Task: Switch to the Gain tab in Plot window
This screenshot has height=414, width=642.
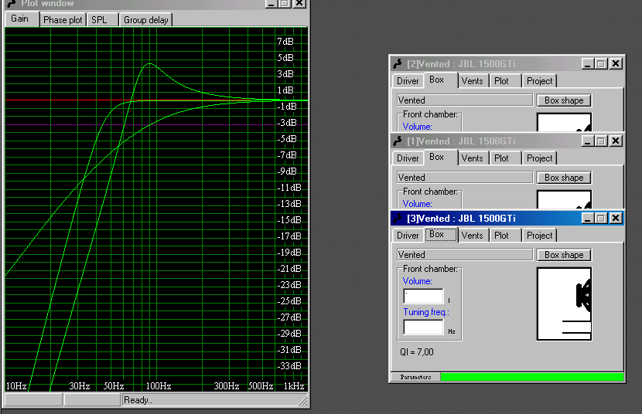Action: pos(22,19)
